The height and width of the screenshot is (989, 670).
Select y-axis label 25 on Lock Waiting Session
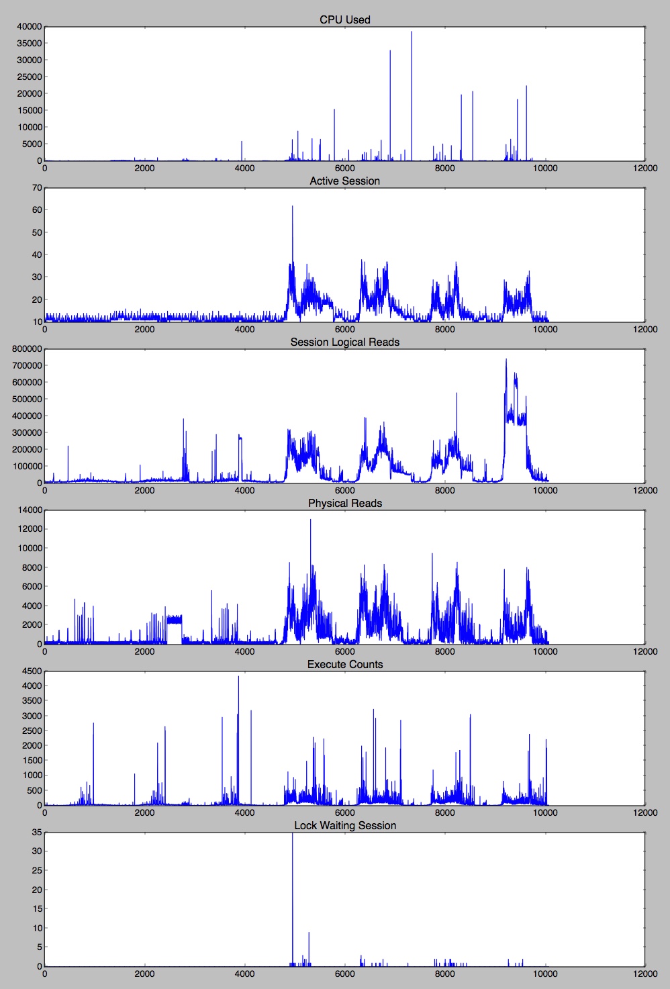click(36, 870)
